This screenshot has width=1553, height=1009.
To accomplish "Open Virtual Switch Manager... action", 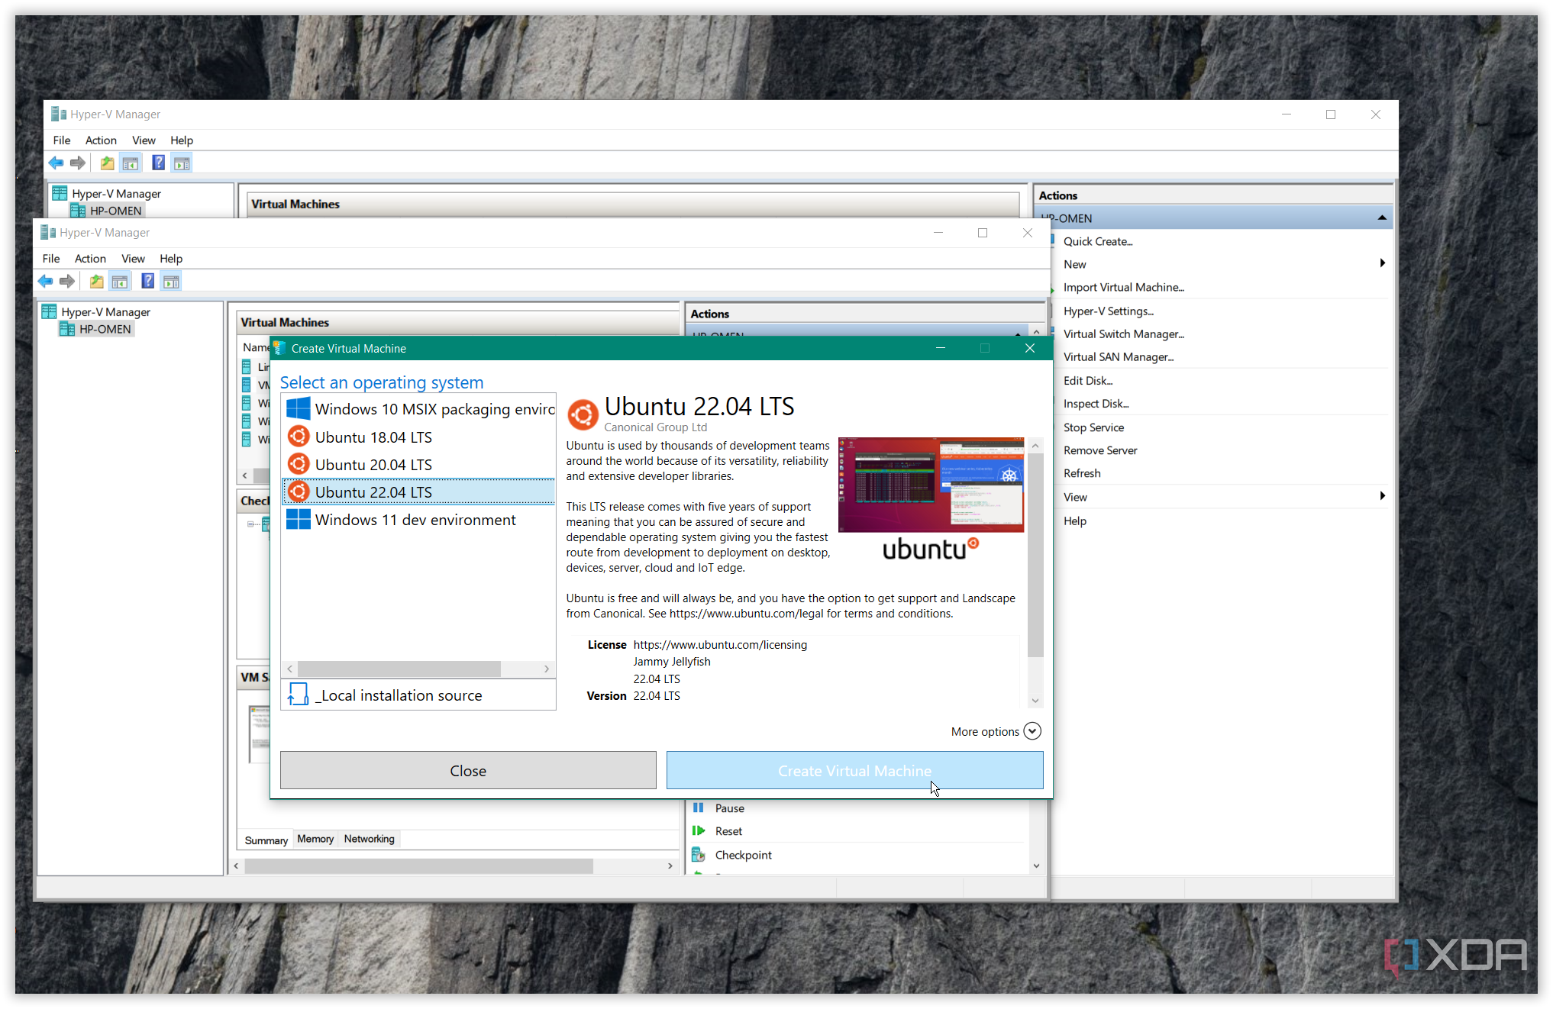I will 1124,334.
